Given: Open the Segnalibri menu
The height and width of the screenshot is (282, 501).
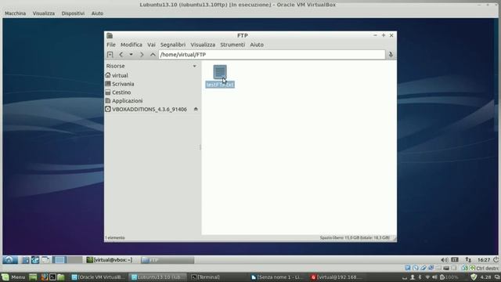Looking at the screenshot, I should point(173,45).
